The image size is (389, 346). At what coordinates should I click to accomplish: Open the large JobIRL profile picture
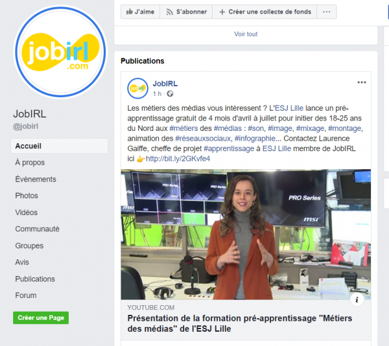(x=60, y=52)
